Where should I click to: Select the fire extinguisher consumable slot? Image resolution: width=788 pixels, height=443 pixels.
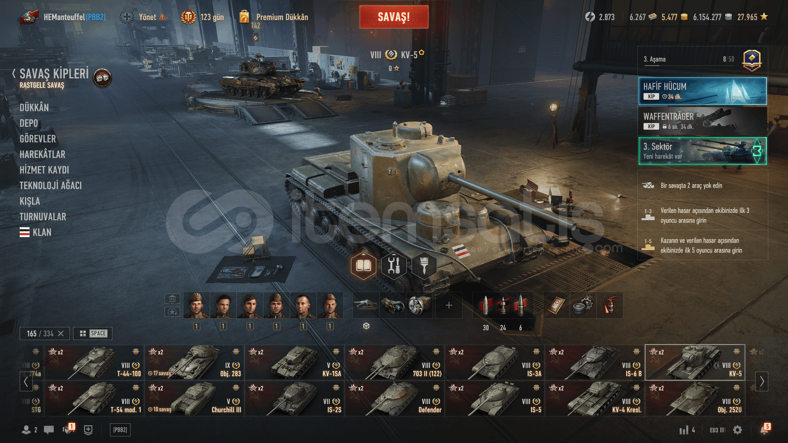click(610, 305)
